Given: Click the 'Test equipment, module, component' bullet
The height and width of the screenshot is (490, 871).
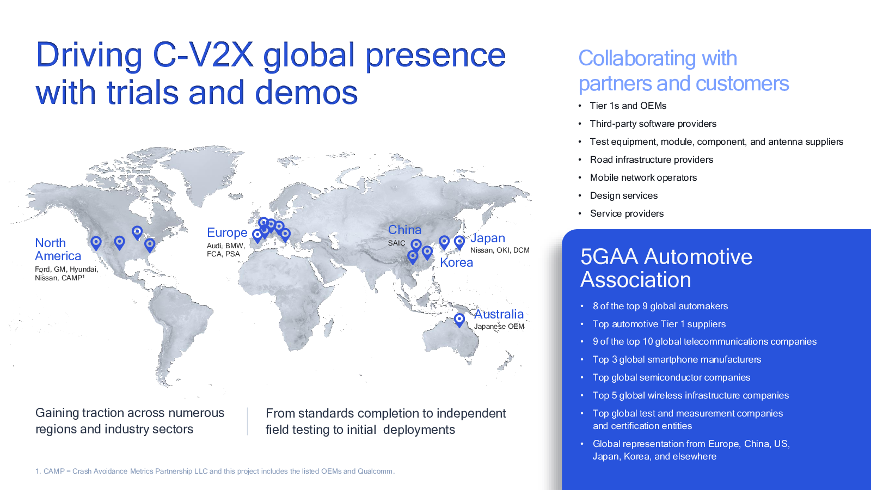Looking at the screenshot, I should click(716, 142).
